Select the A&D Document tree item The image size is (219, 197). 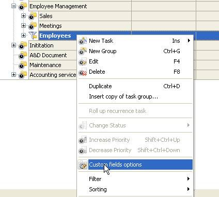[x=48, y=55]
